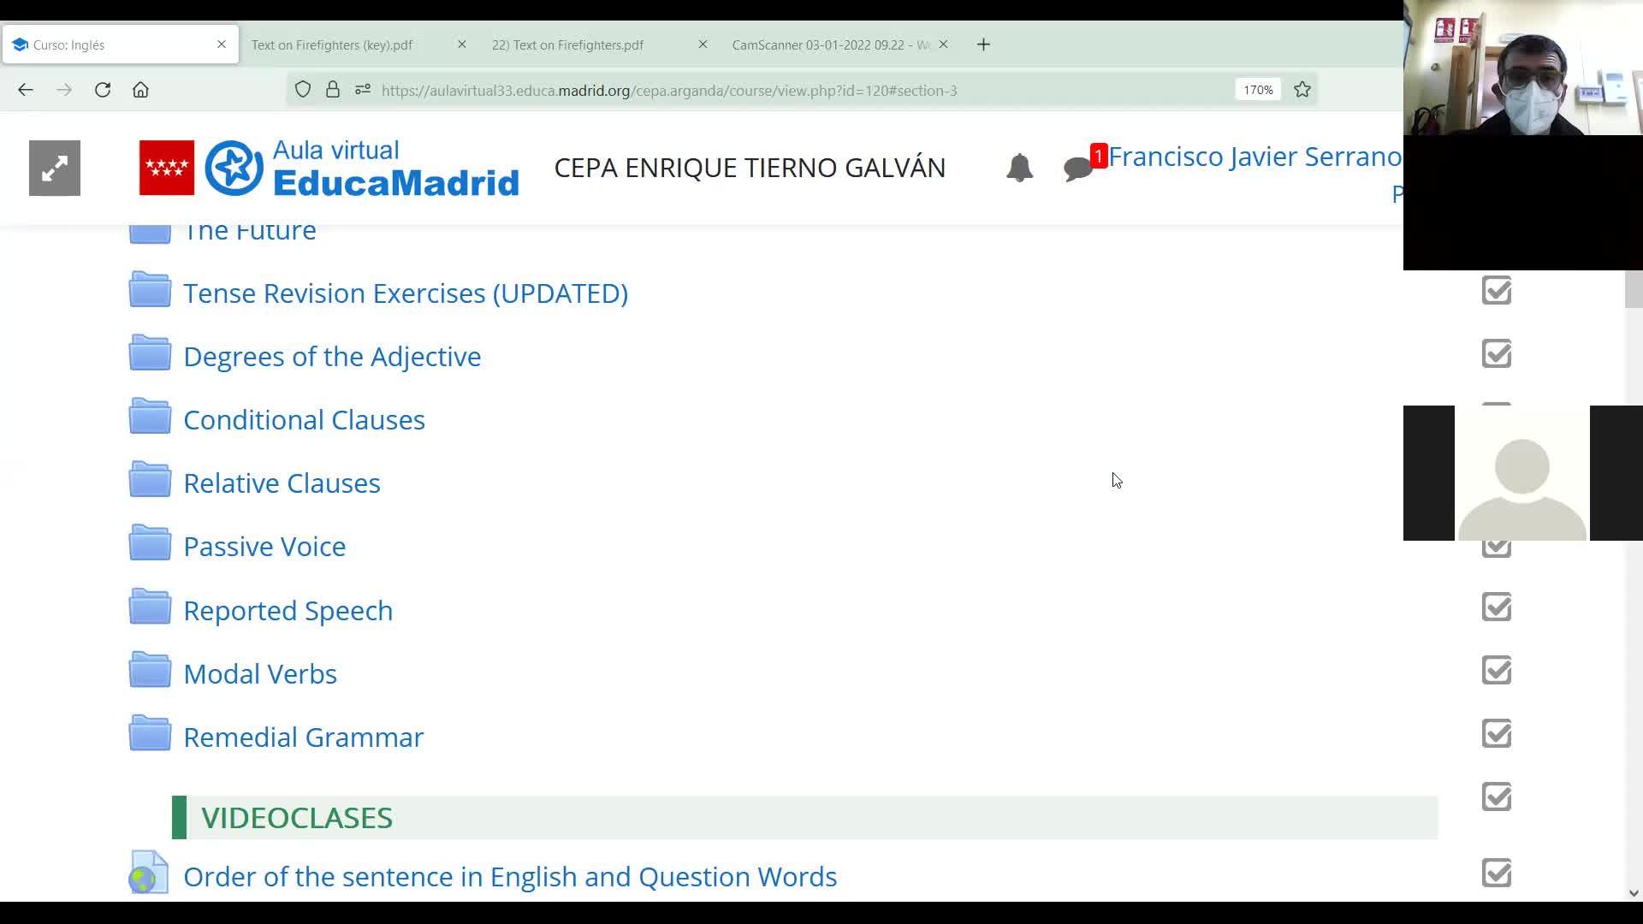Click the 170% zoom level indicator
The width and height of the screenshot is (1643, 924).
pos(1258,90)
